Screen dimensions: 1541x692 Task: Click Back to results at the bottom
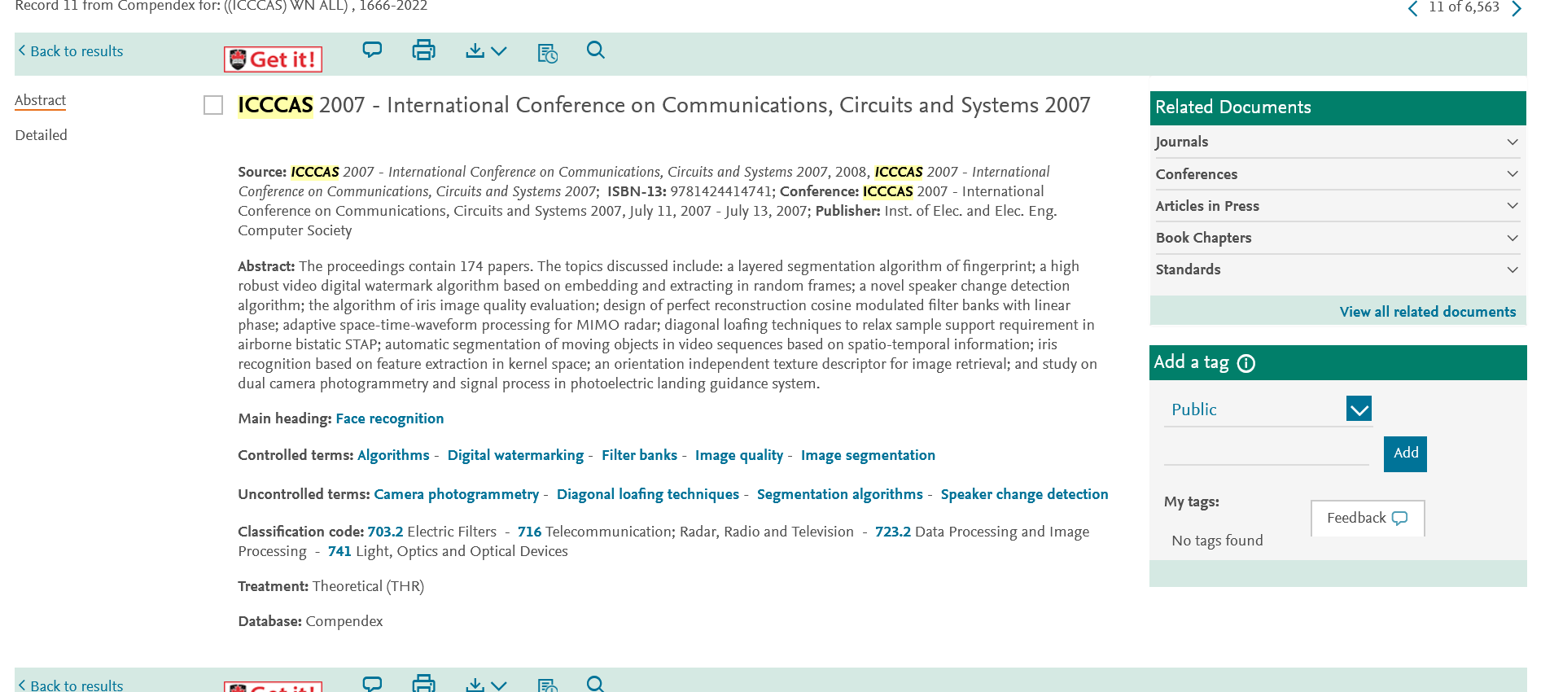point(71,685)
